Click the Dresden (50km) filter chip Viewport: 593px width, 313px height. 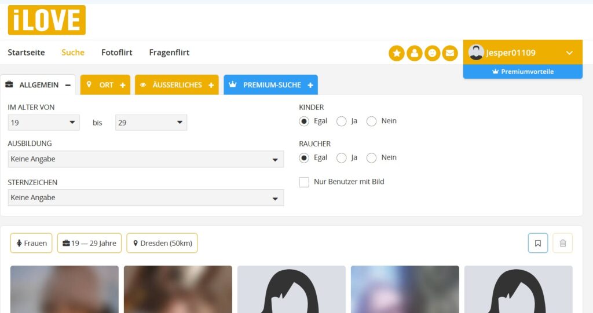tap(162, 243)
